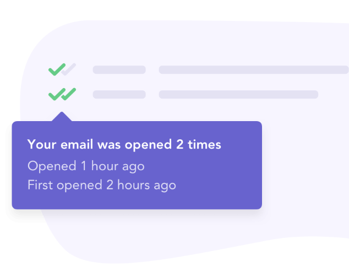
Task: Click the "First opened 2 hours ago" line
Action: pyautogui.click(x=102, y=185)
